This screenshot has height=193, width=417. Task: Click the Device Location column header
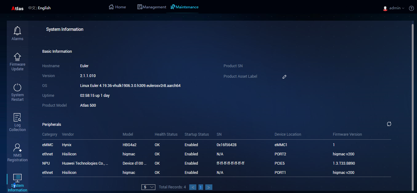tap(288, 134)
